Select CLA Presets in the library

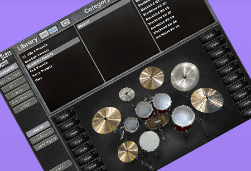point(39,67)
